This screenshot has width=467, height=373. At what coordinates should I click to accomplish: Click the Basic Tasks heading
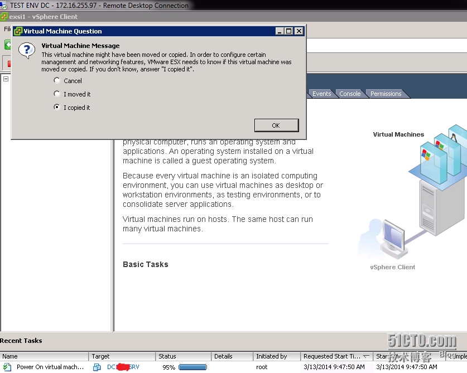[x=145, y=264]
